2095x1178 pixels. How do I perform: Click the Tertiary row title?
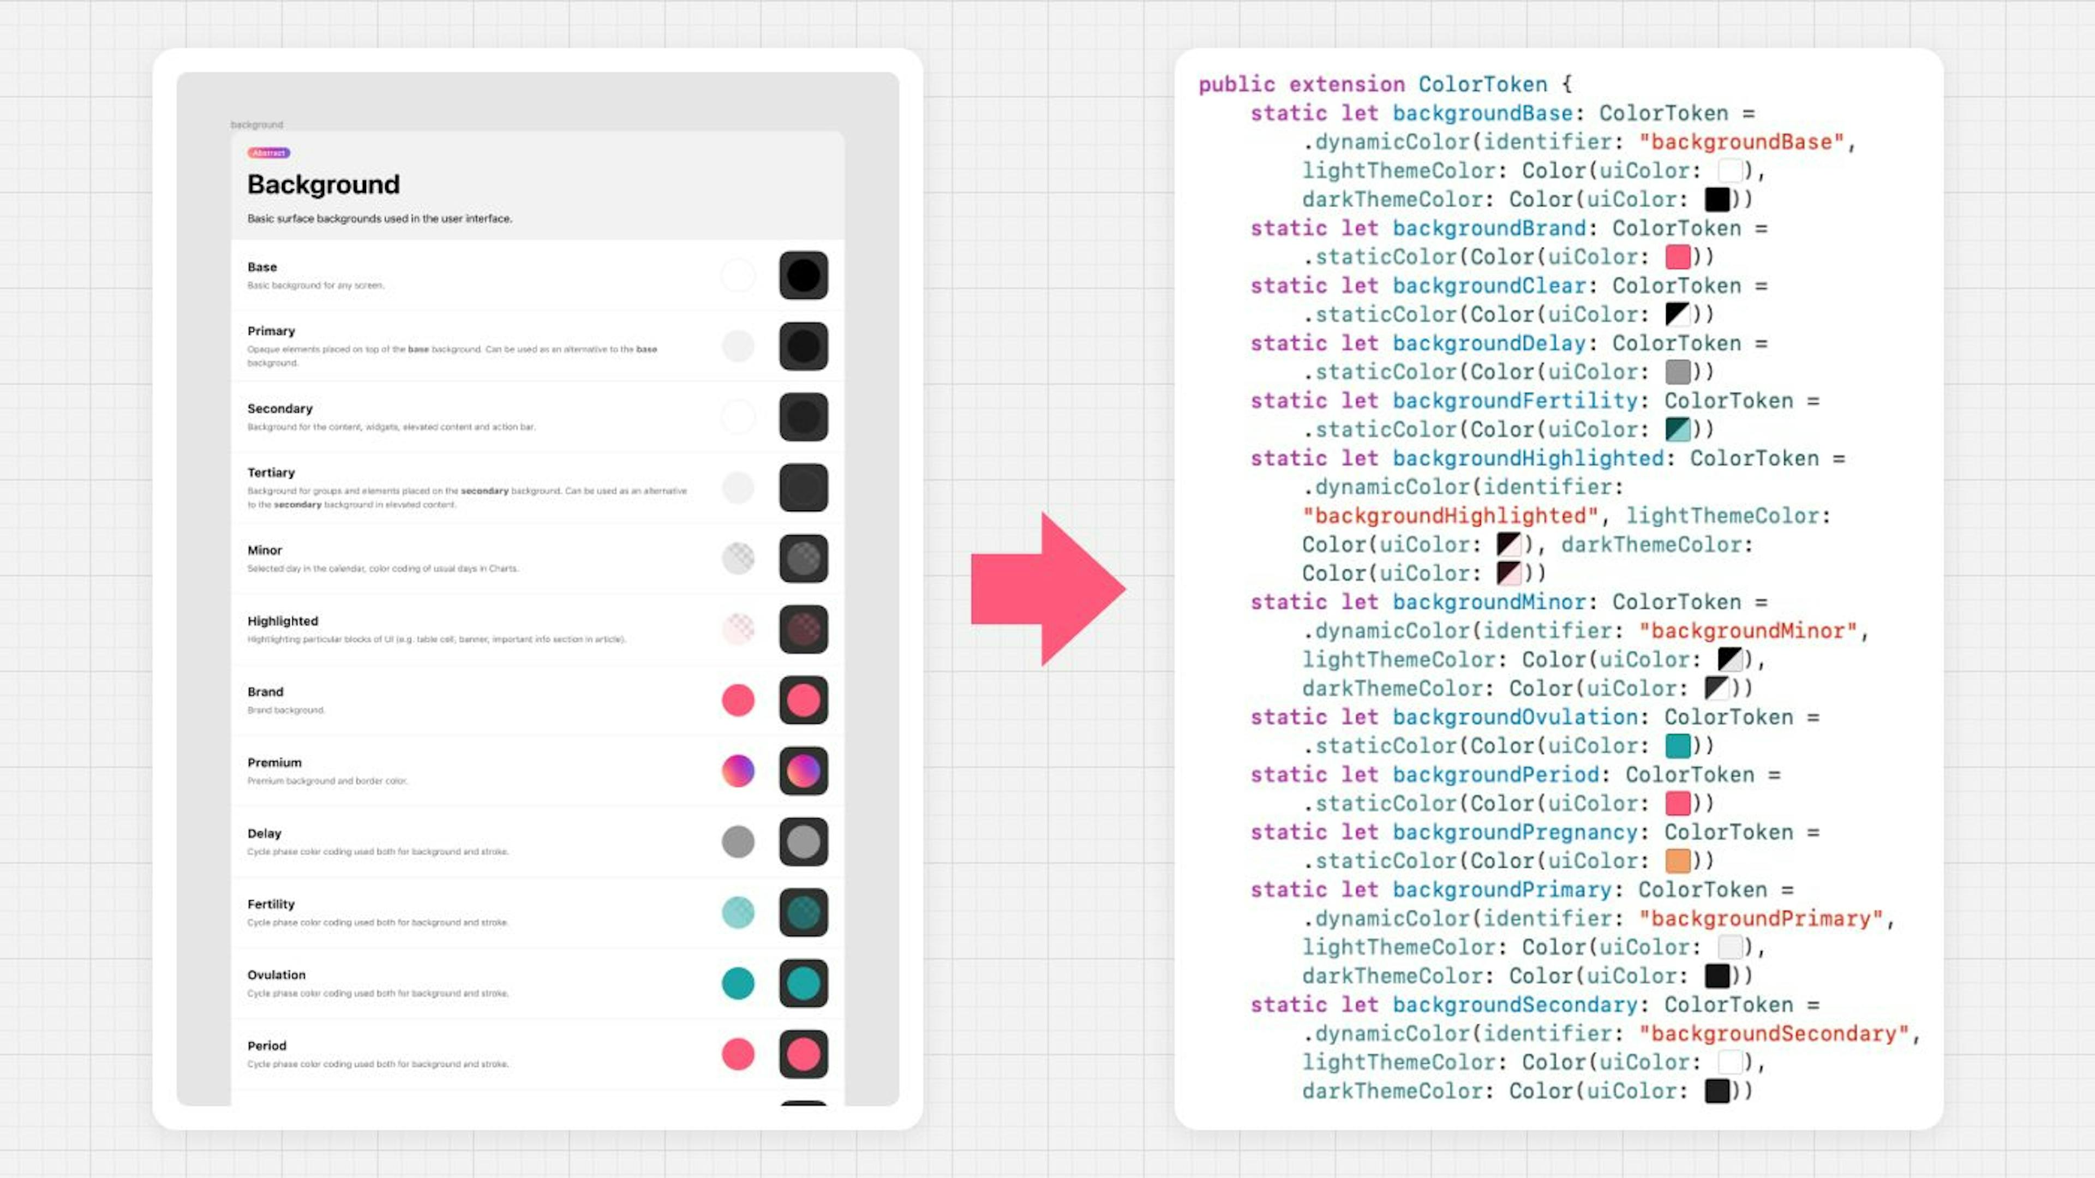[x=271, y=473]
